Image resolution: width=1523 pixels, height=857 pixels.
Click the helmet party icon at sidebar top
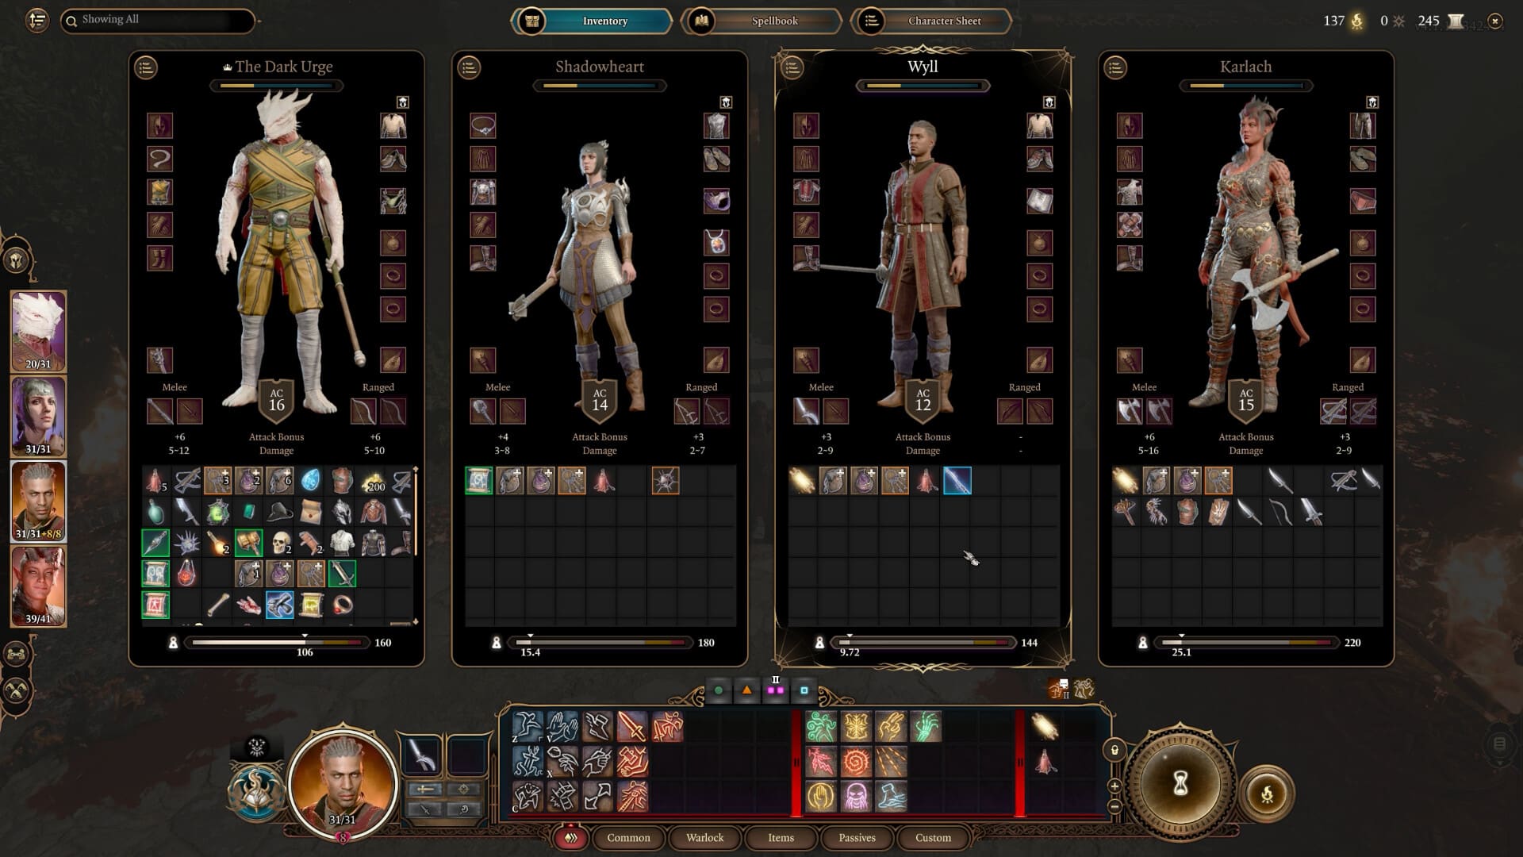(17, 258)
